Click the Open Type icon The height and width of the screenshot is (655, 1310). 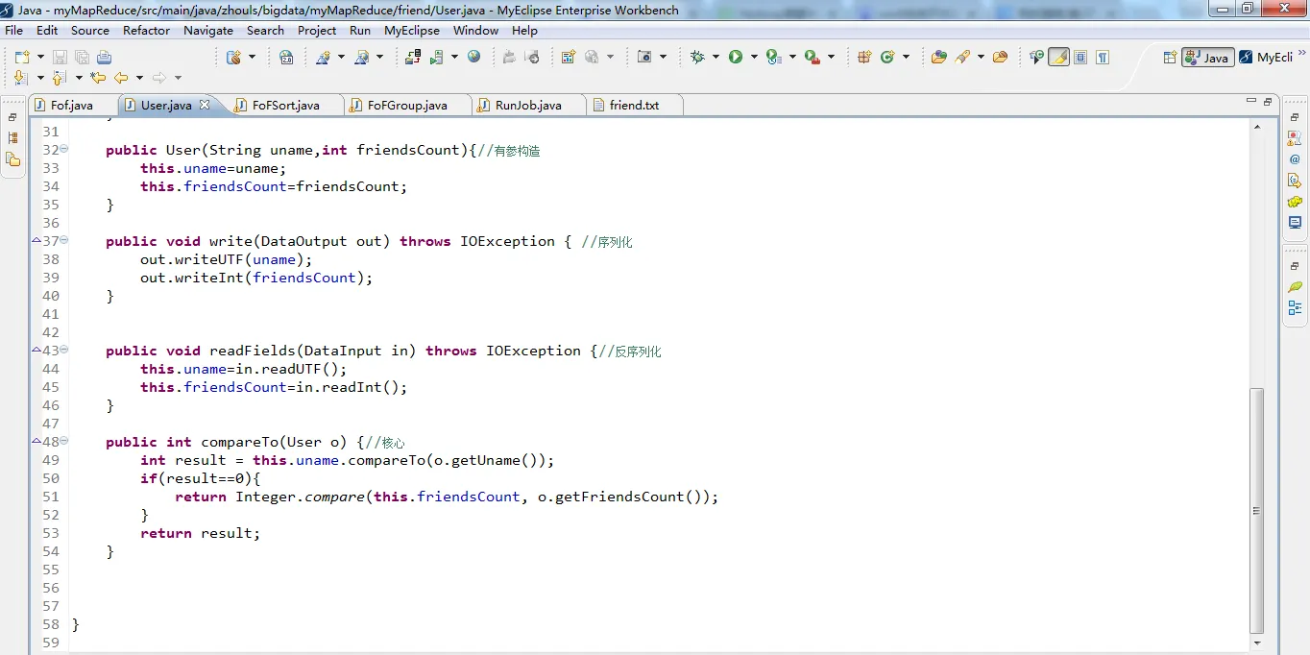938,58
